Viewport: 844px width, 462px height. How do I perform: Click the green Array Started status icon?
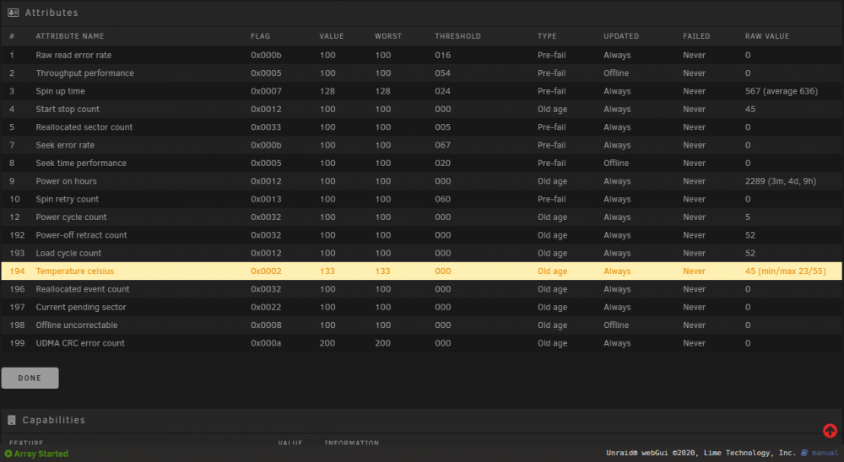click(8, 454)
